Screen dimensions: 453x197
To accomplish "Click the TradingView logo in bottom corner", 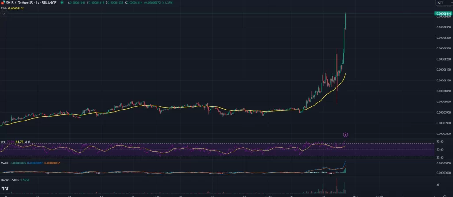I will coord(5,189).
